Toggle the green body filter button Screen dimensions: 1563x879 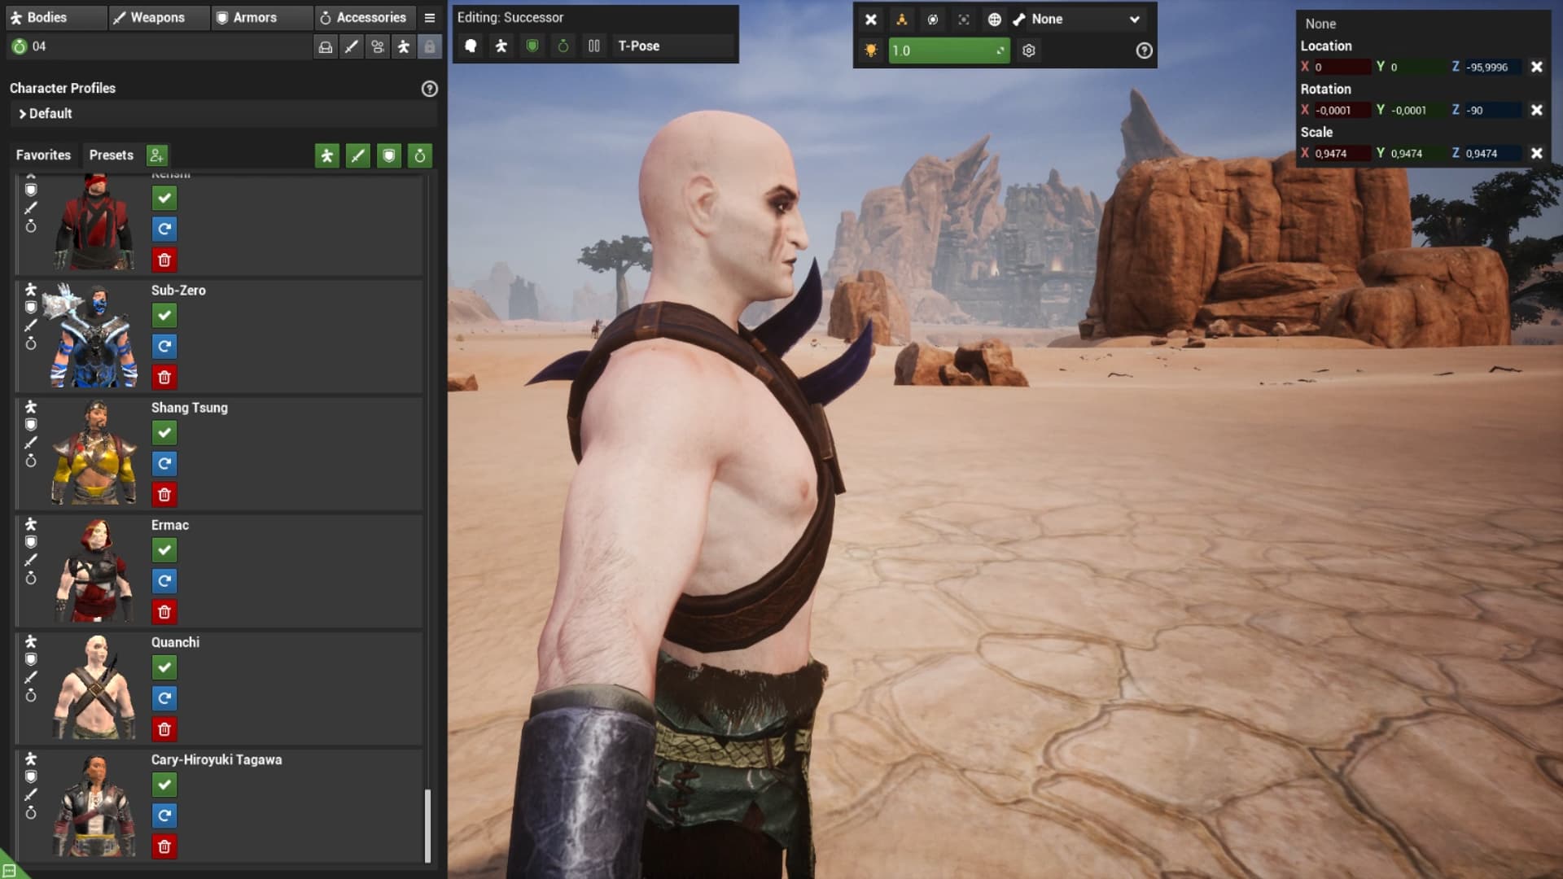coord(327,155)
